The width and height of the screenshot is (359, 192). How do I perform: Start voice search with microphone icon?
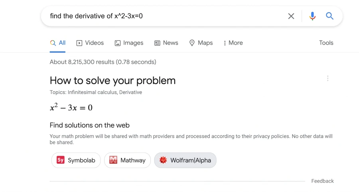pos(312,16)
